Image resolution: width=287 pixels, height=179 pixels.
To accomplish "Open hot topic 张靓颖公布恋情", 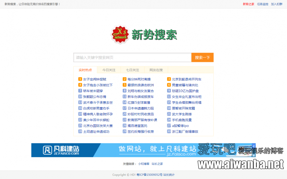I will coord(95,97).
